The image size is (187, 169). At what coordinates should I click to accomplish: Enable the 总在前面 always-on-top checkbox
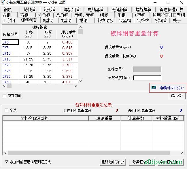4,96
